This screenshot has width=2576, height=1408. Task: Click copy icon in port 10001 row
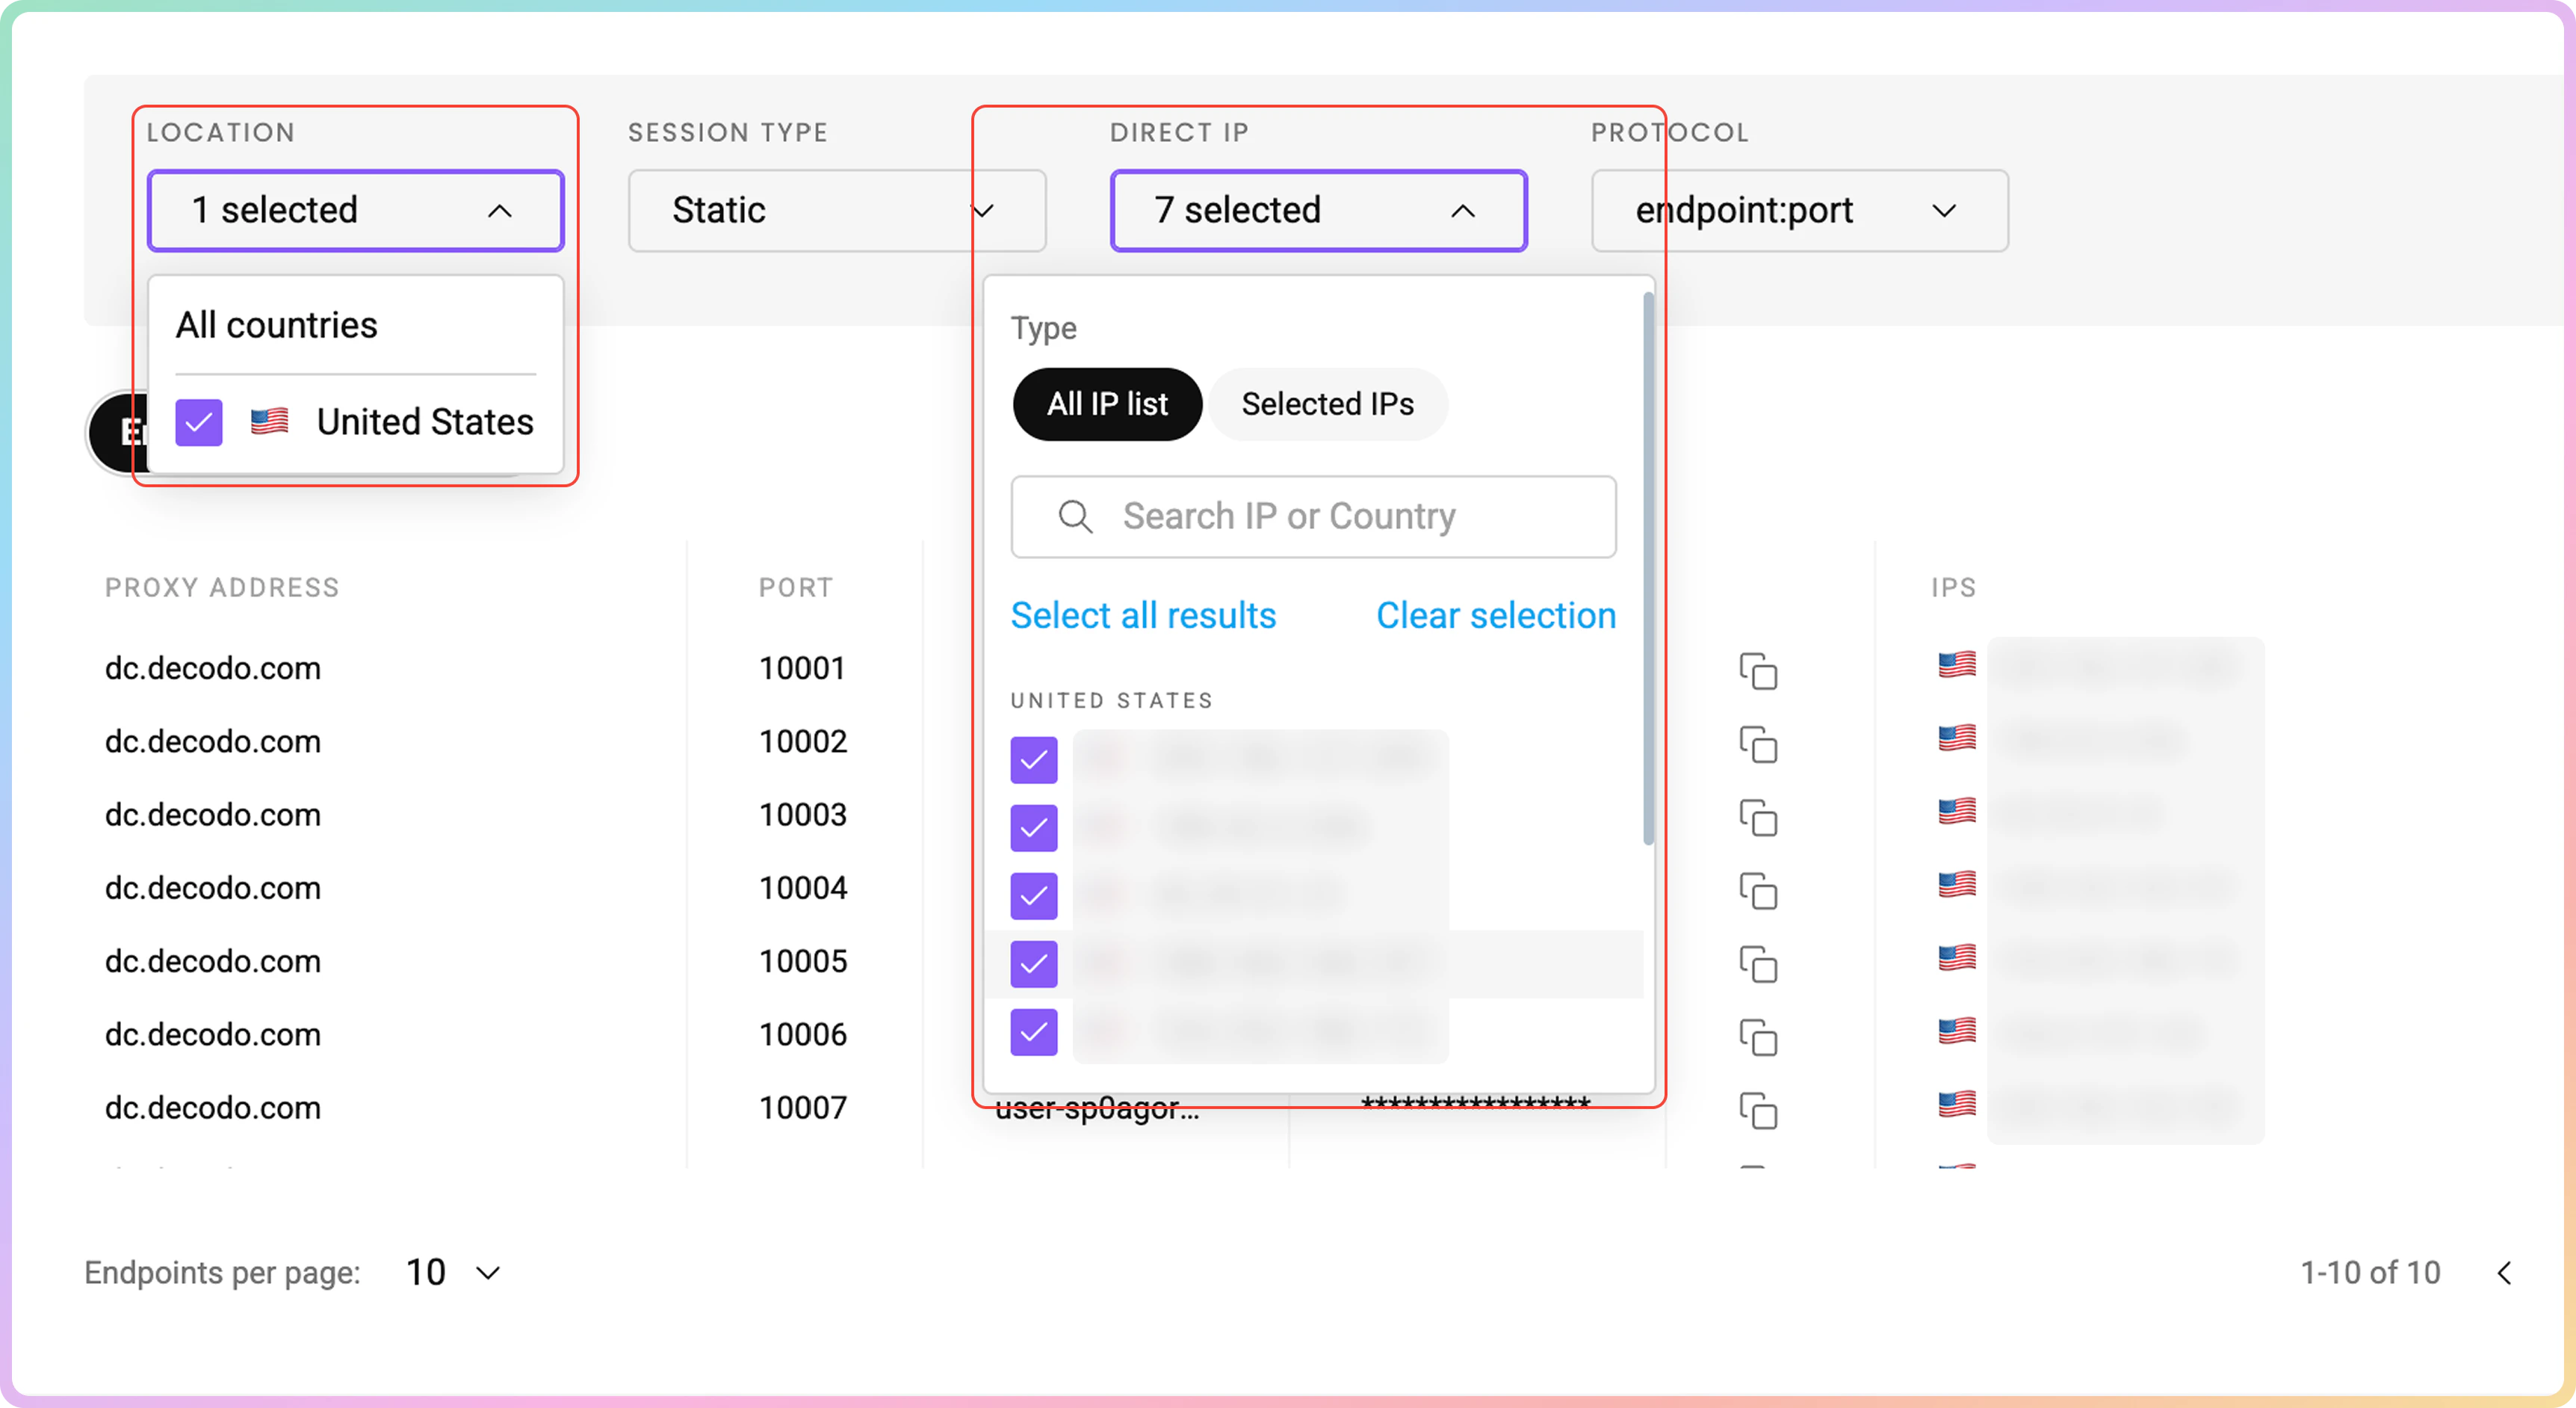[1758, 671]
